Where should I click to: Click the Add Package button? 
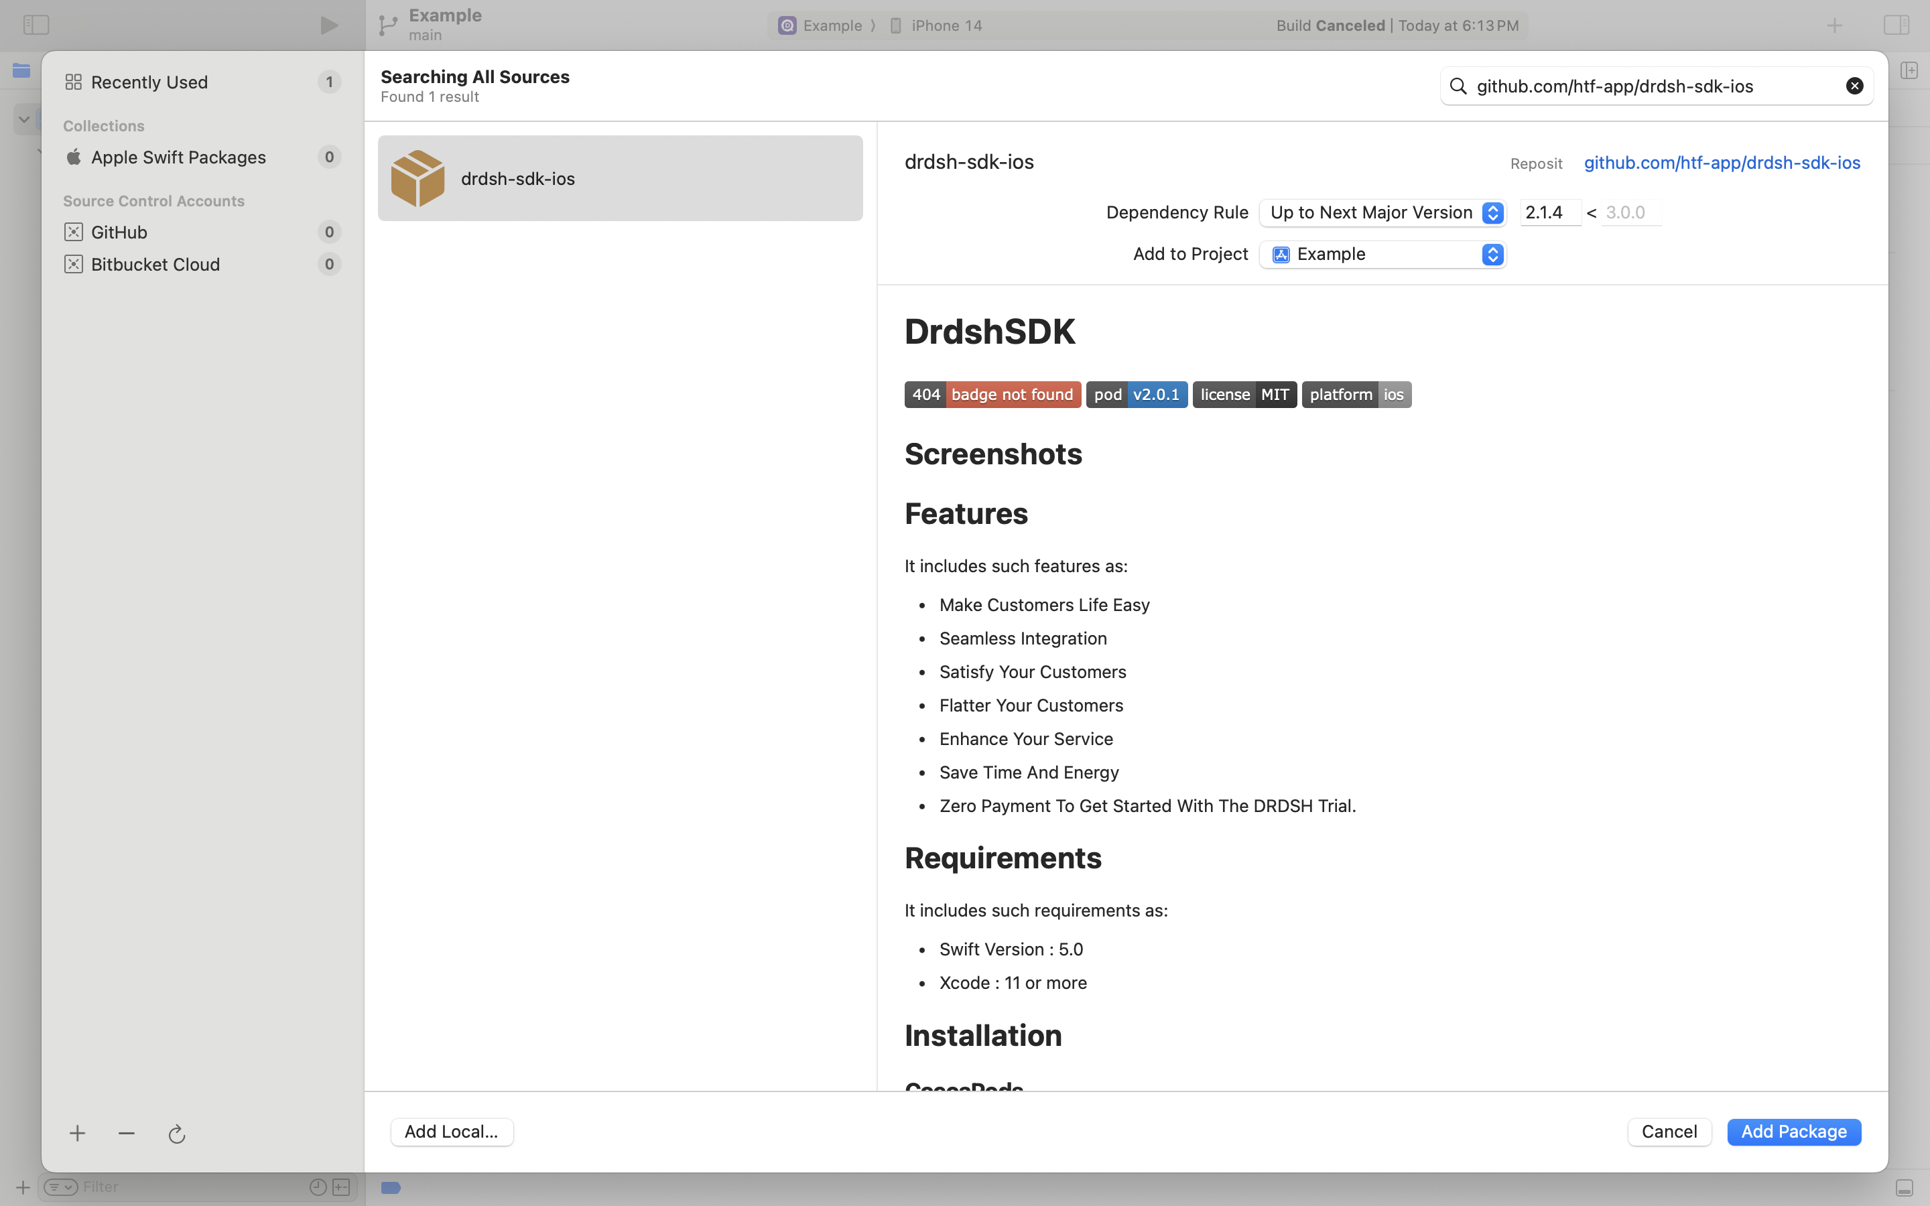click(1793, 1132)
